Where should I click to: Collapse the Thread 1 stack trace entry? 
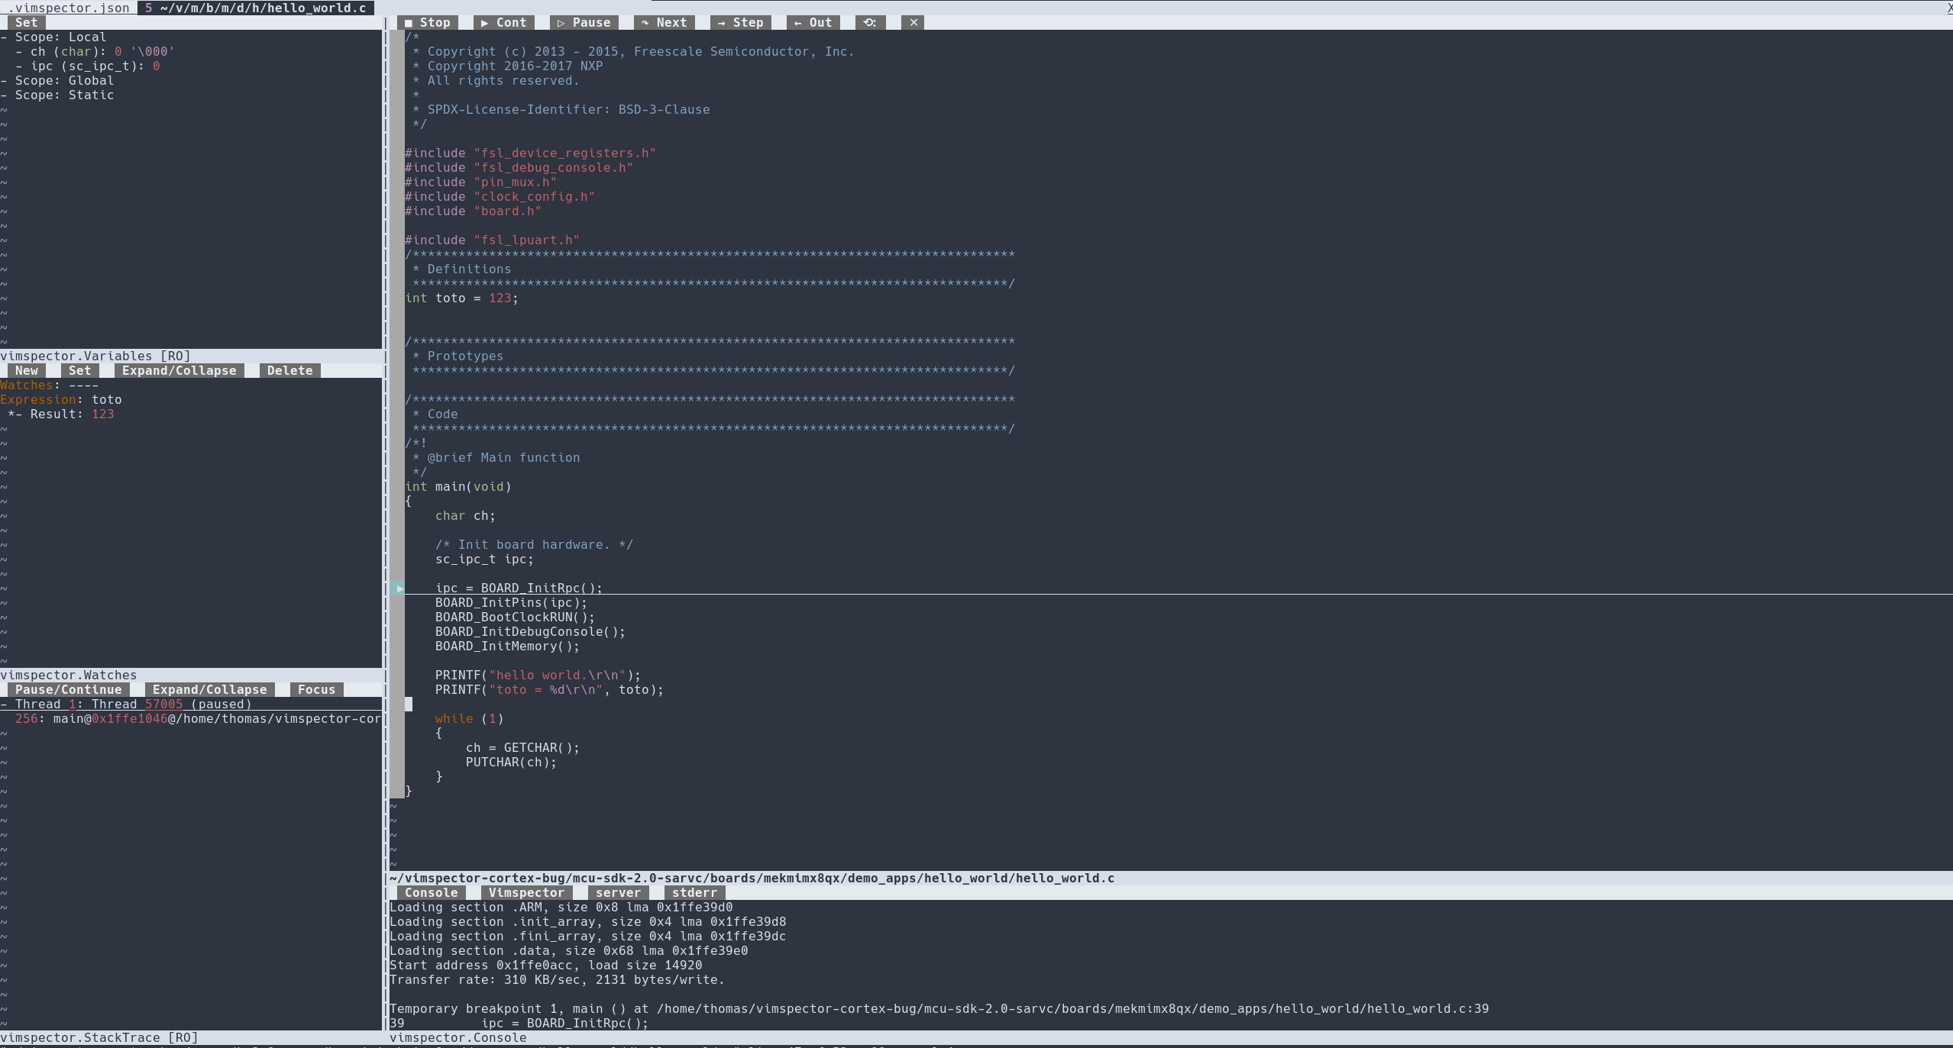pos(5,704)
